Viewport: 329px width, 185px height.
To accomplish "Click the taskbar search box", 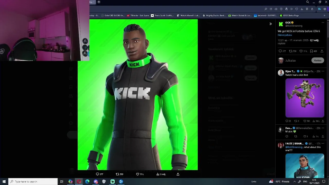I will (x=33, y=181).
